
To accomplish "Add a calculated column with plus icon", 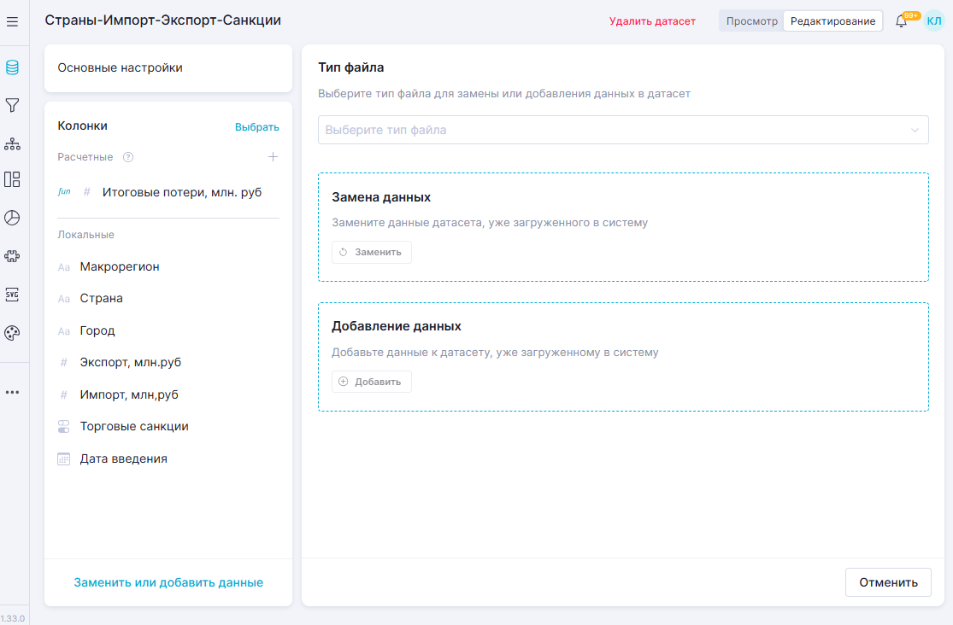I will (273, 157).
